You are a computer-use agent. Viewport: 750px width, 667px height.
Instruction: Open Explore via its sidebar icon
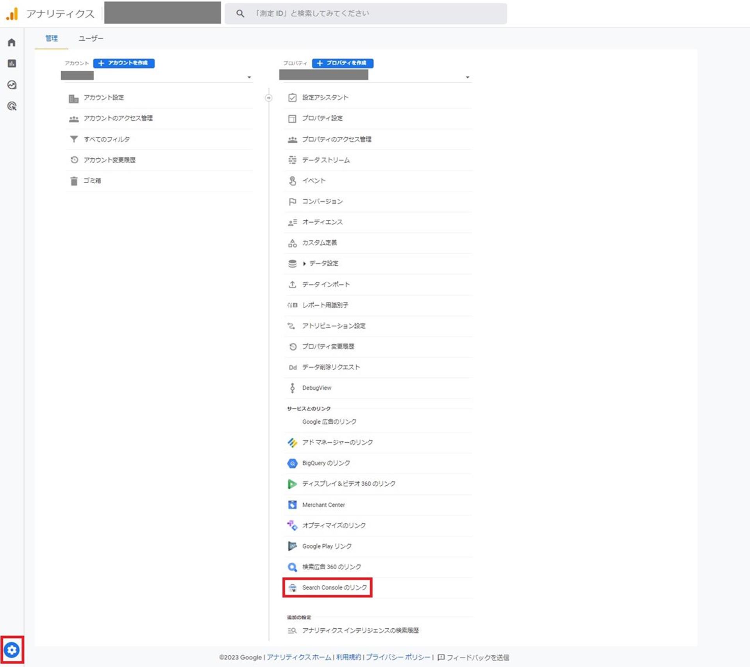[12, 85]
